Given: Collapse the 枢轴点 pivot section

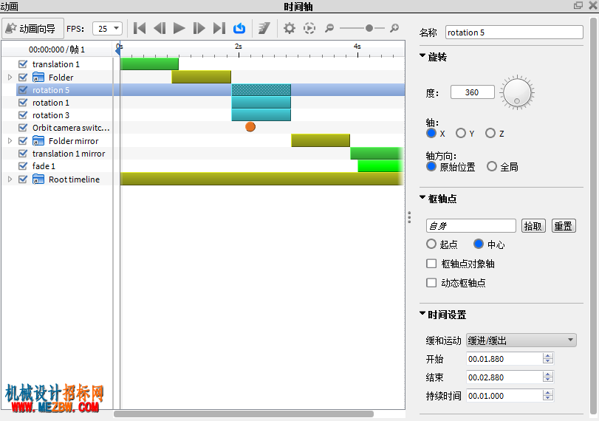Looking at the screenshot, I should pyautogui.click(x=422, y=197).
